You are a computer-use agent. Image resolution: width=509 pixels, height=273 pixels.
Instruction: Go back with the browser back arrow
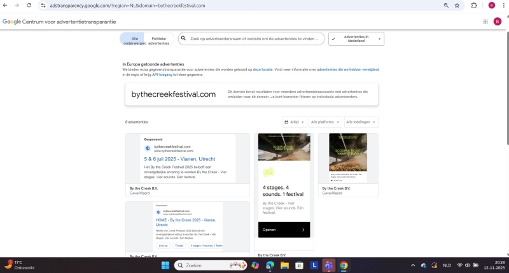pos(5,5)
